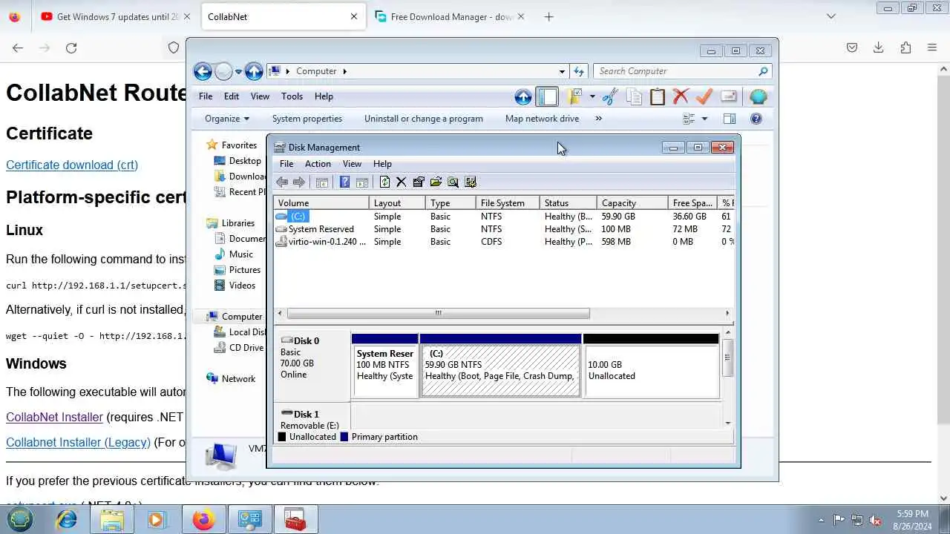This screenshot has height=534, width=950.
Task: Click the last settings icon in Disk Management toolbar
Action: [470, 182]
